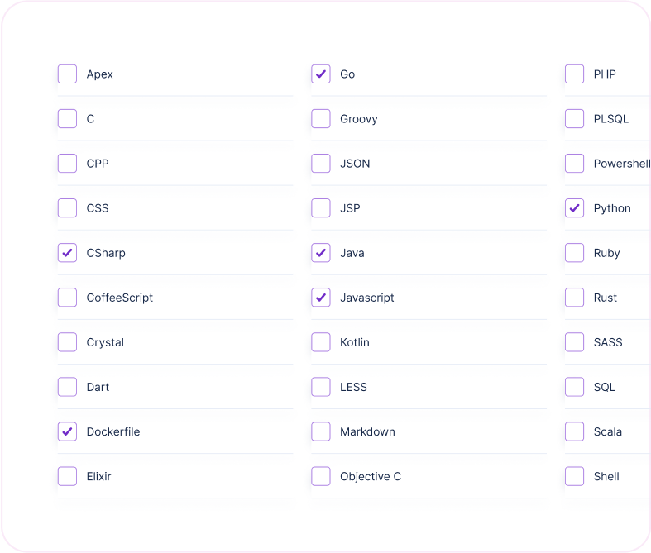
Task: Uncheck the Go checkbox
Action: (321, 74)
